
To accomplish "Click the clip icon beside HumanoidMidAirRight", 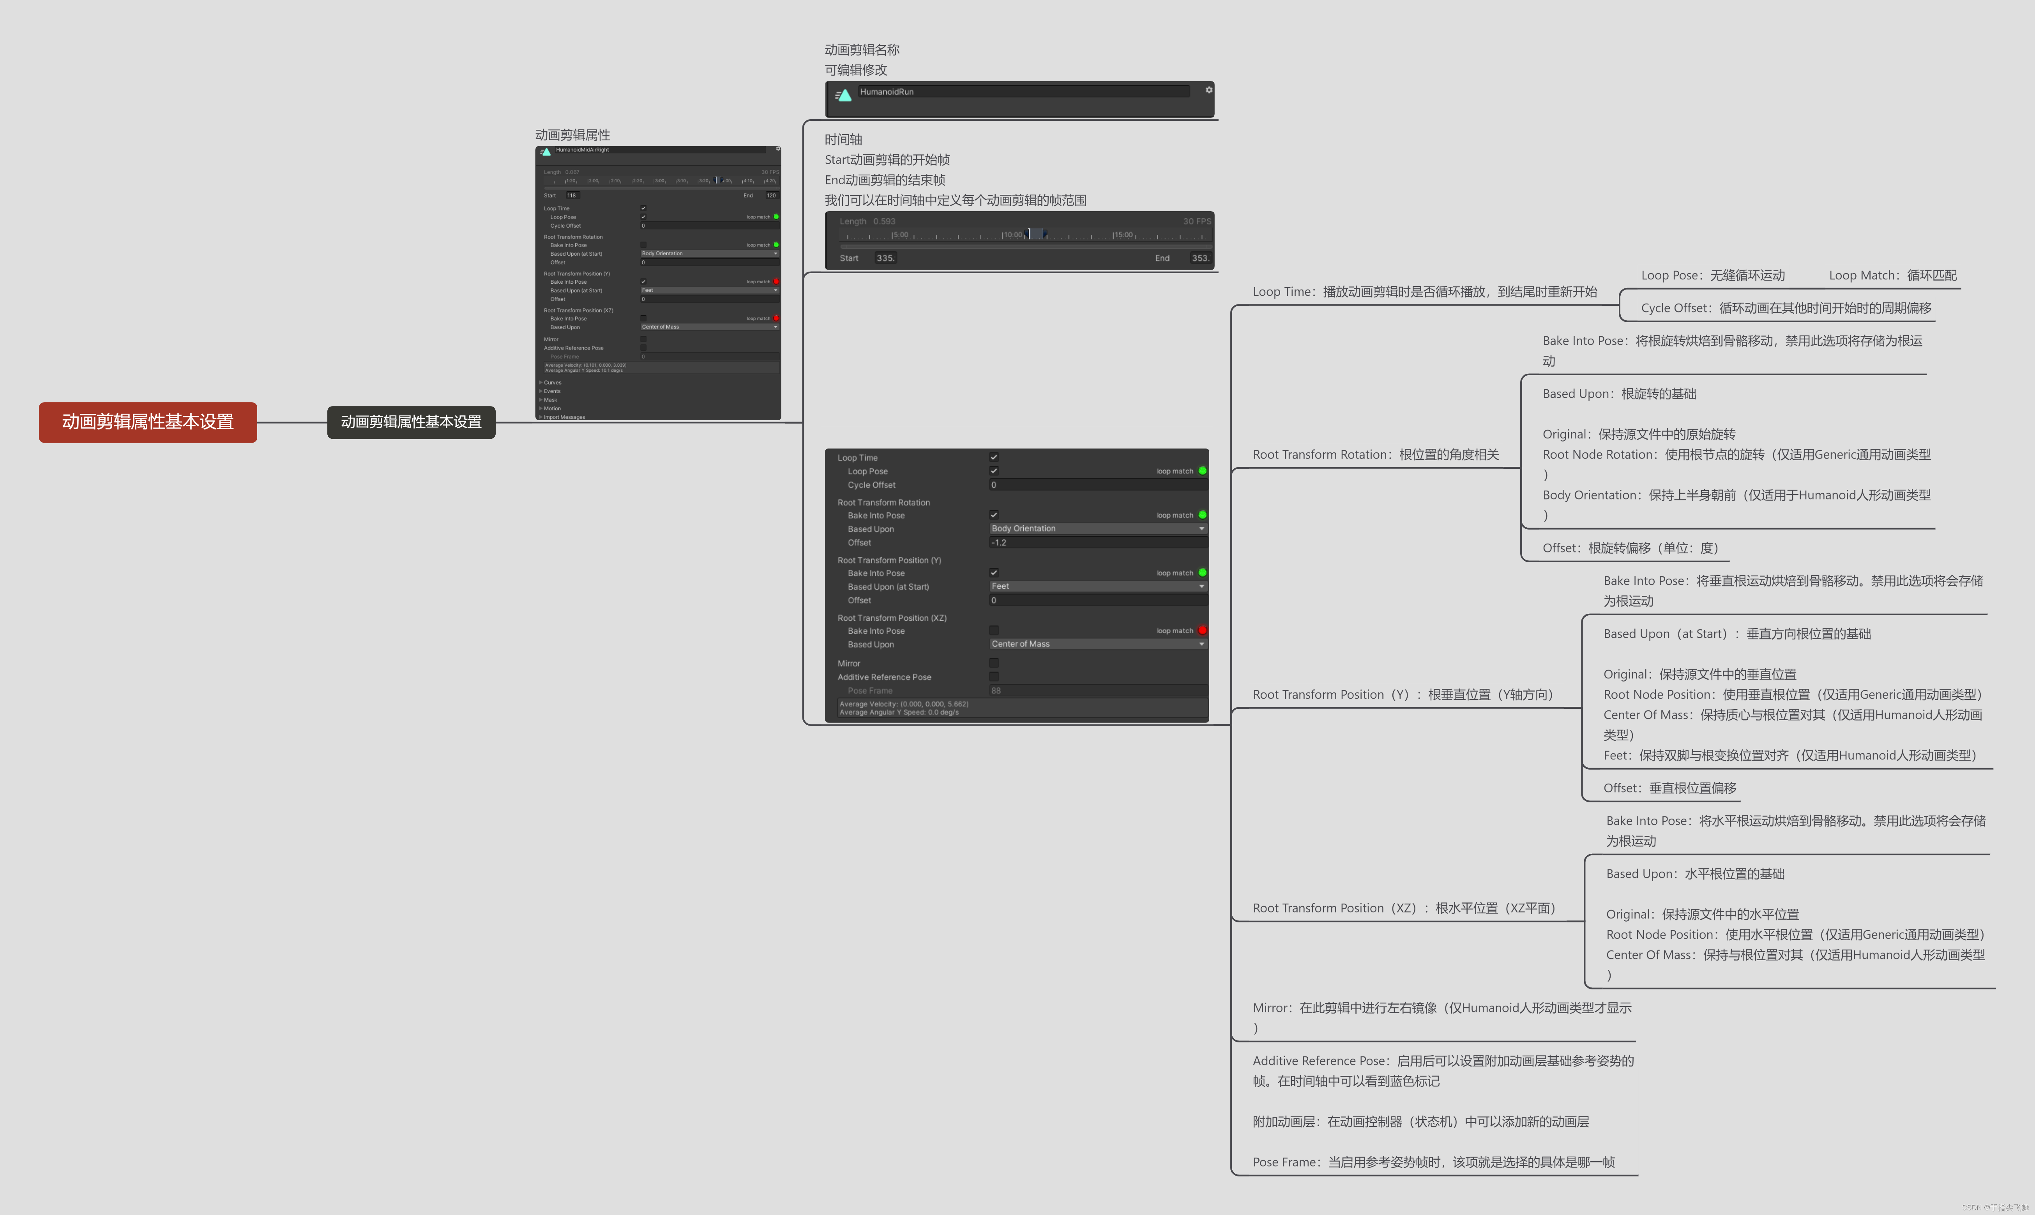I will pos(545,152).
